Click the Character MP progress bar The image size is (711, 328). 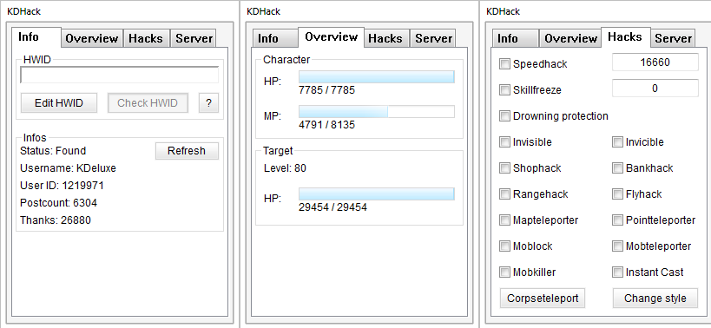(377, 112)
